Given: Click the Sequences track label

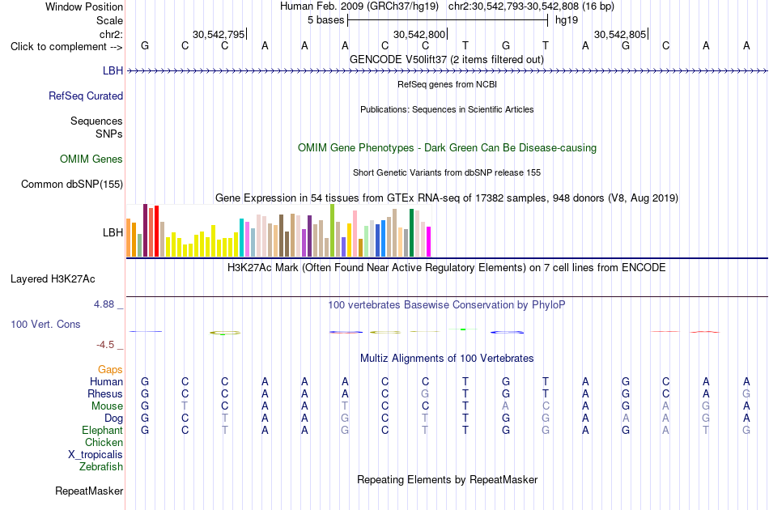Looking at the screenshot, I should tap(96, 121).
